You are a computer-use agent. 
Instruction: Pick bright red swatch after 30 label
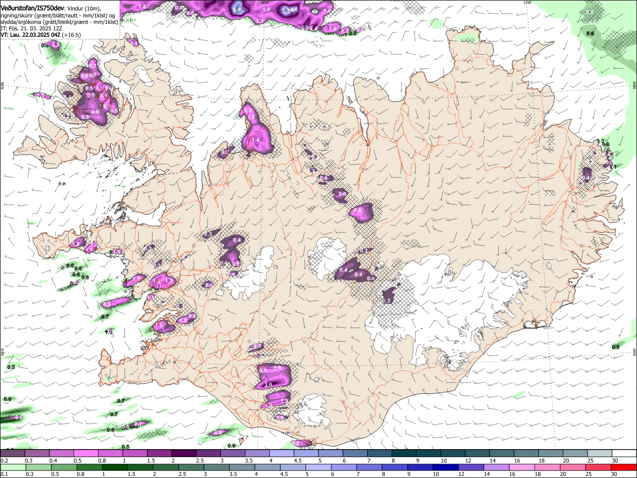point(624,467)
